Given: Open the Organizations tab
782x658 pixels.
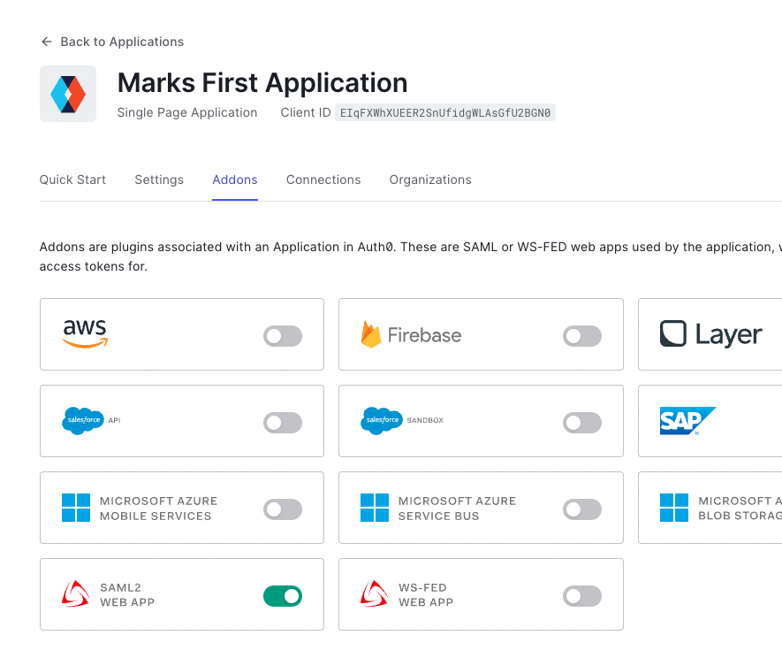Looking at the screenshot, I should [x=430, y=180].
